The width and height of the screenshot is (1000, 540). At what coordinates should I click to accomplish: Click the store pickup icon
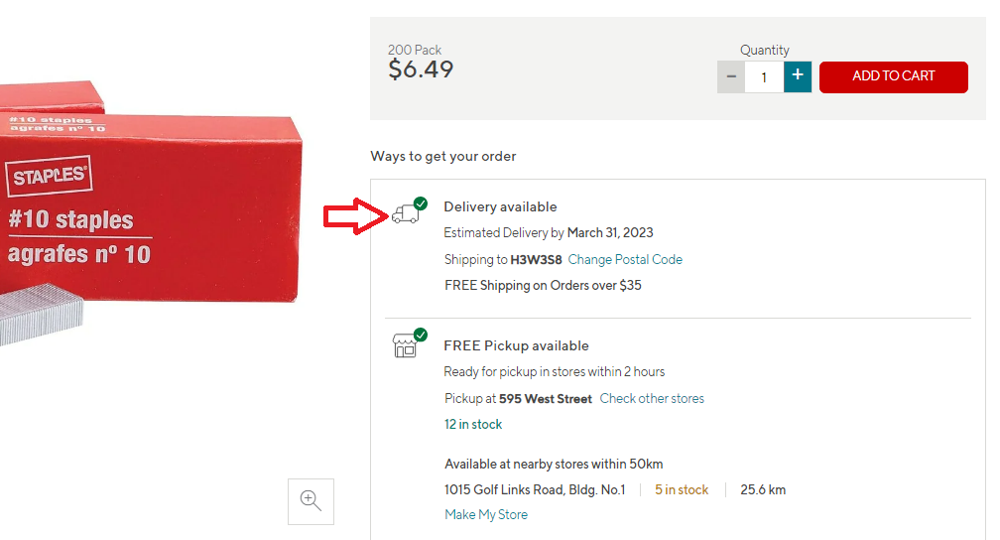[x=404, y=346]
